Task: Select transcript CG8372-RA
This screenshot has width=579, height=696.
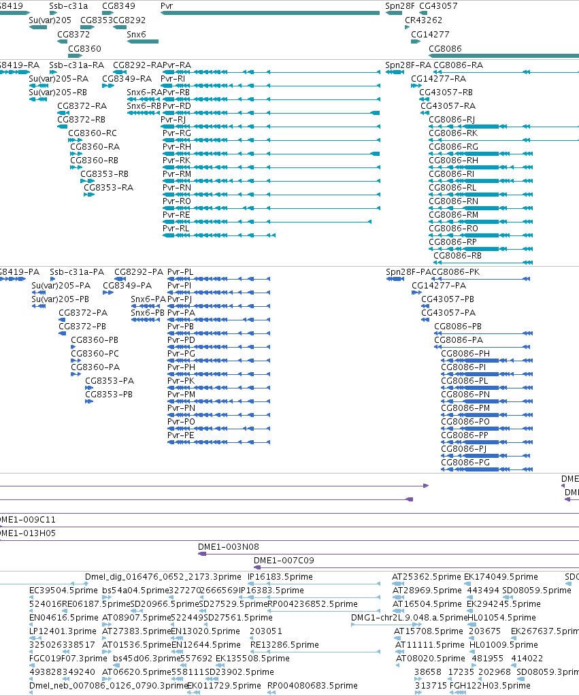Action: click(63, 113)
